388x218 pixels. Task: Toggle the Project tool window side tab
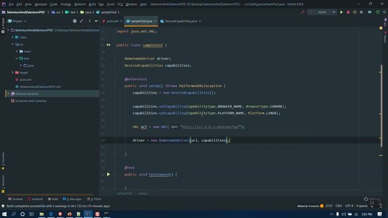coord(3,25)
